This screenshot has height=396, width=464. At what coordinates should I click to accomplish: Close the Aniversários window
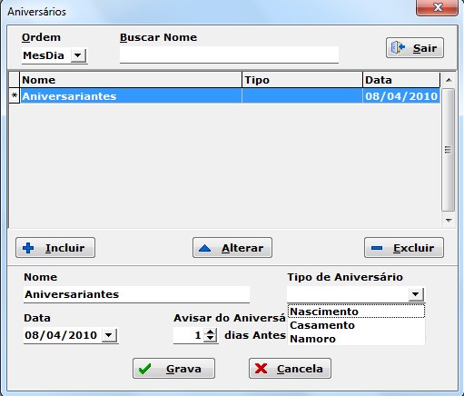[437, 7]
